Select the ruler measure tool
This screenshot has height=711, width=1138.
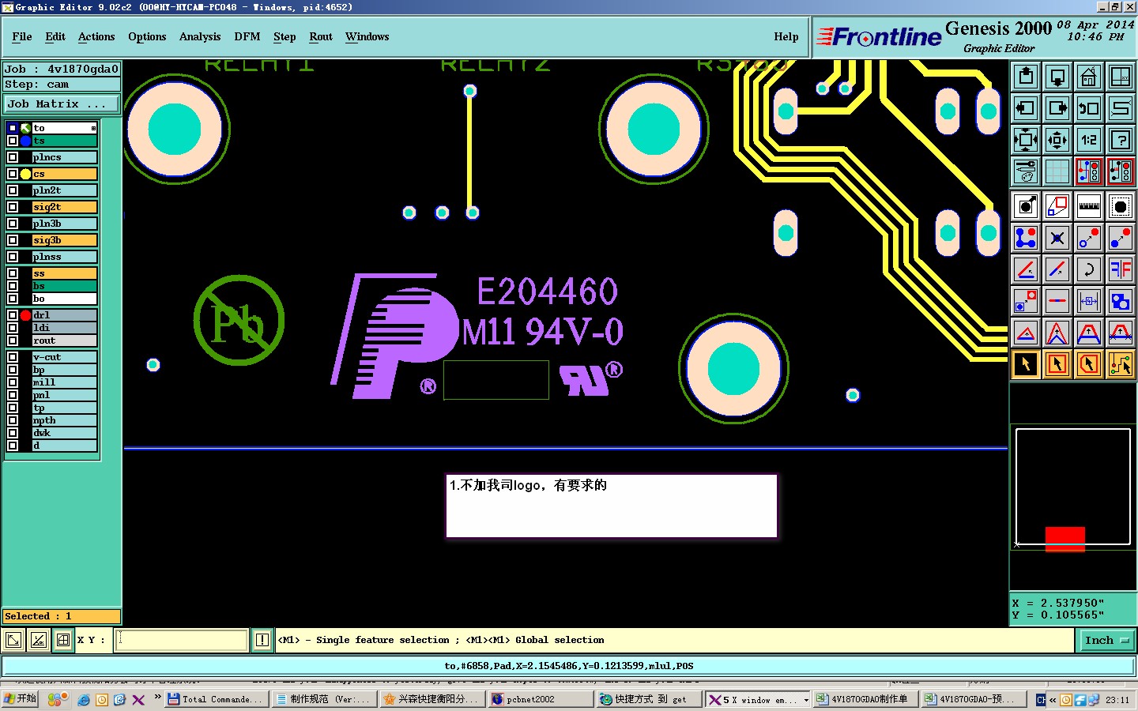(x=1089, y=207)
